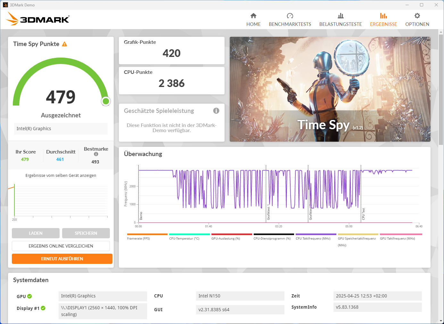This screenshot has width=444, height=324.
Task: Click the Intel N150 CPU field
Action: pyautogui.click(x=240, y=296)
